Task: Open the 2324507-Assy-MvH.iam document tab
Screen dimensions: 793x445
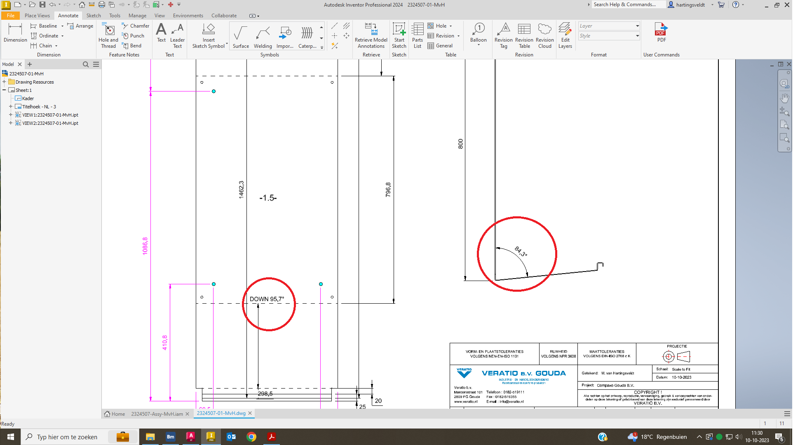Action: [x=156, y=414]
